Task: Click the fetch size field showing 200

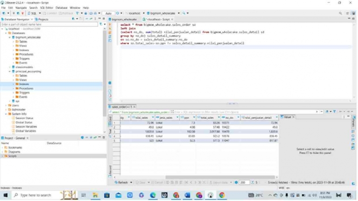Action: click(244, 182)
